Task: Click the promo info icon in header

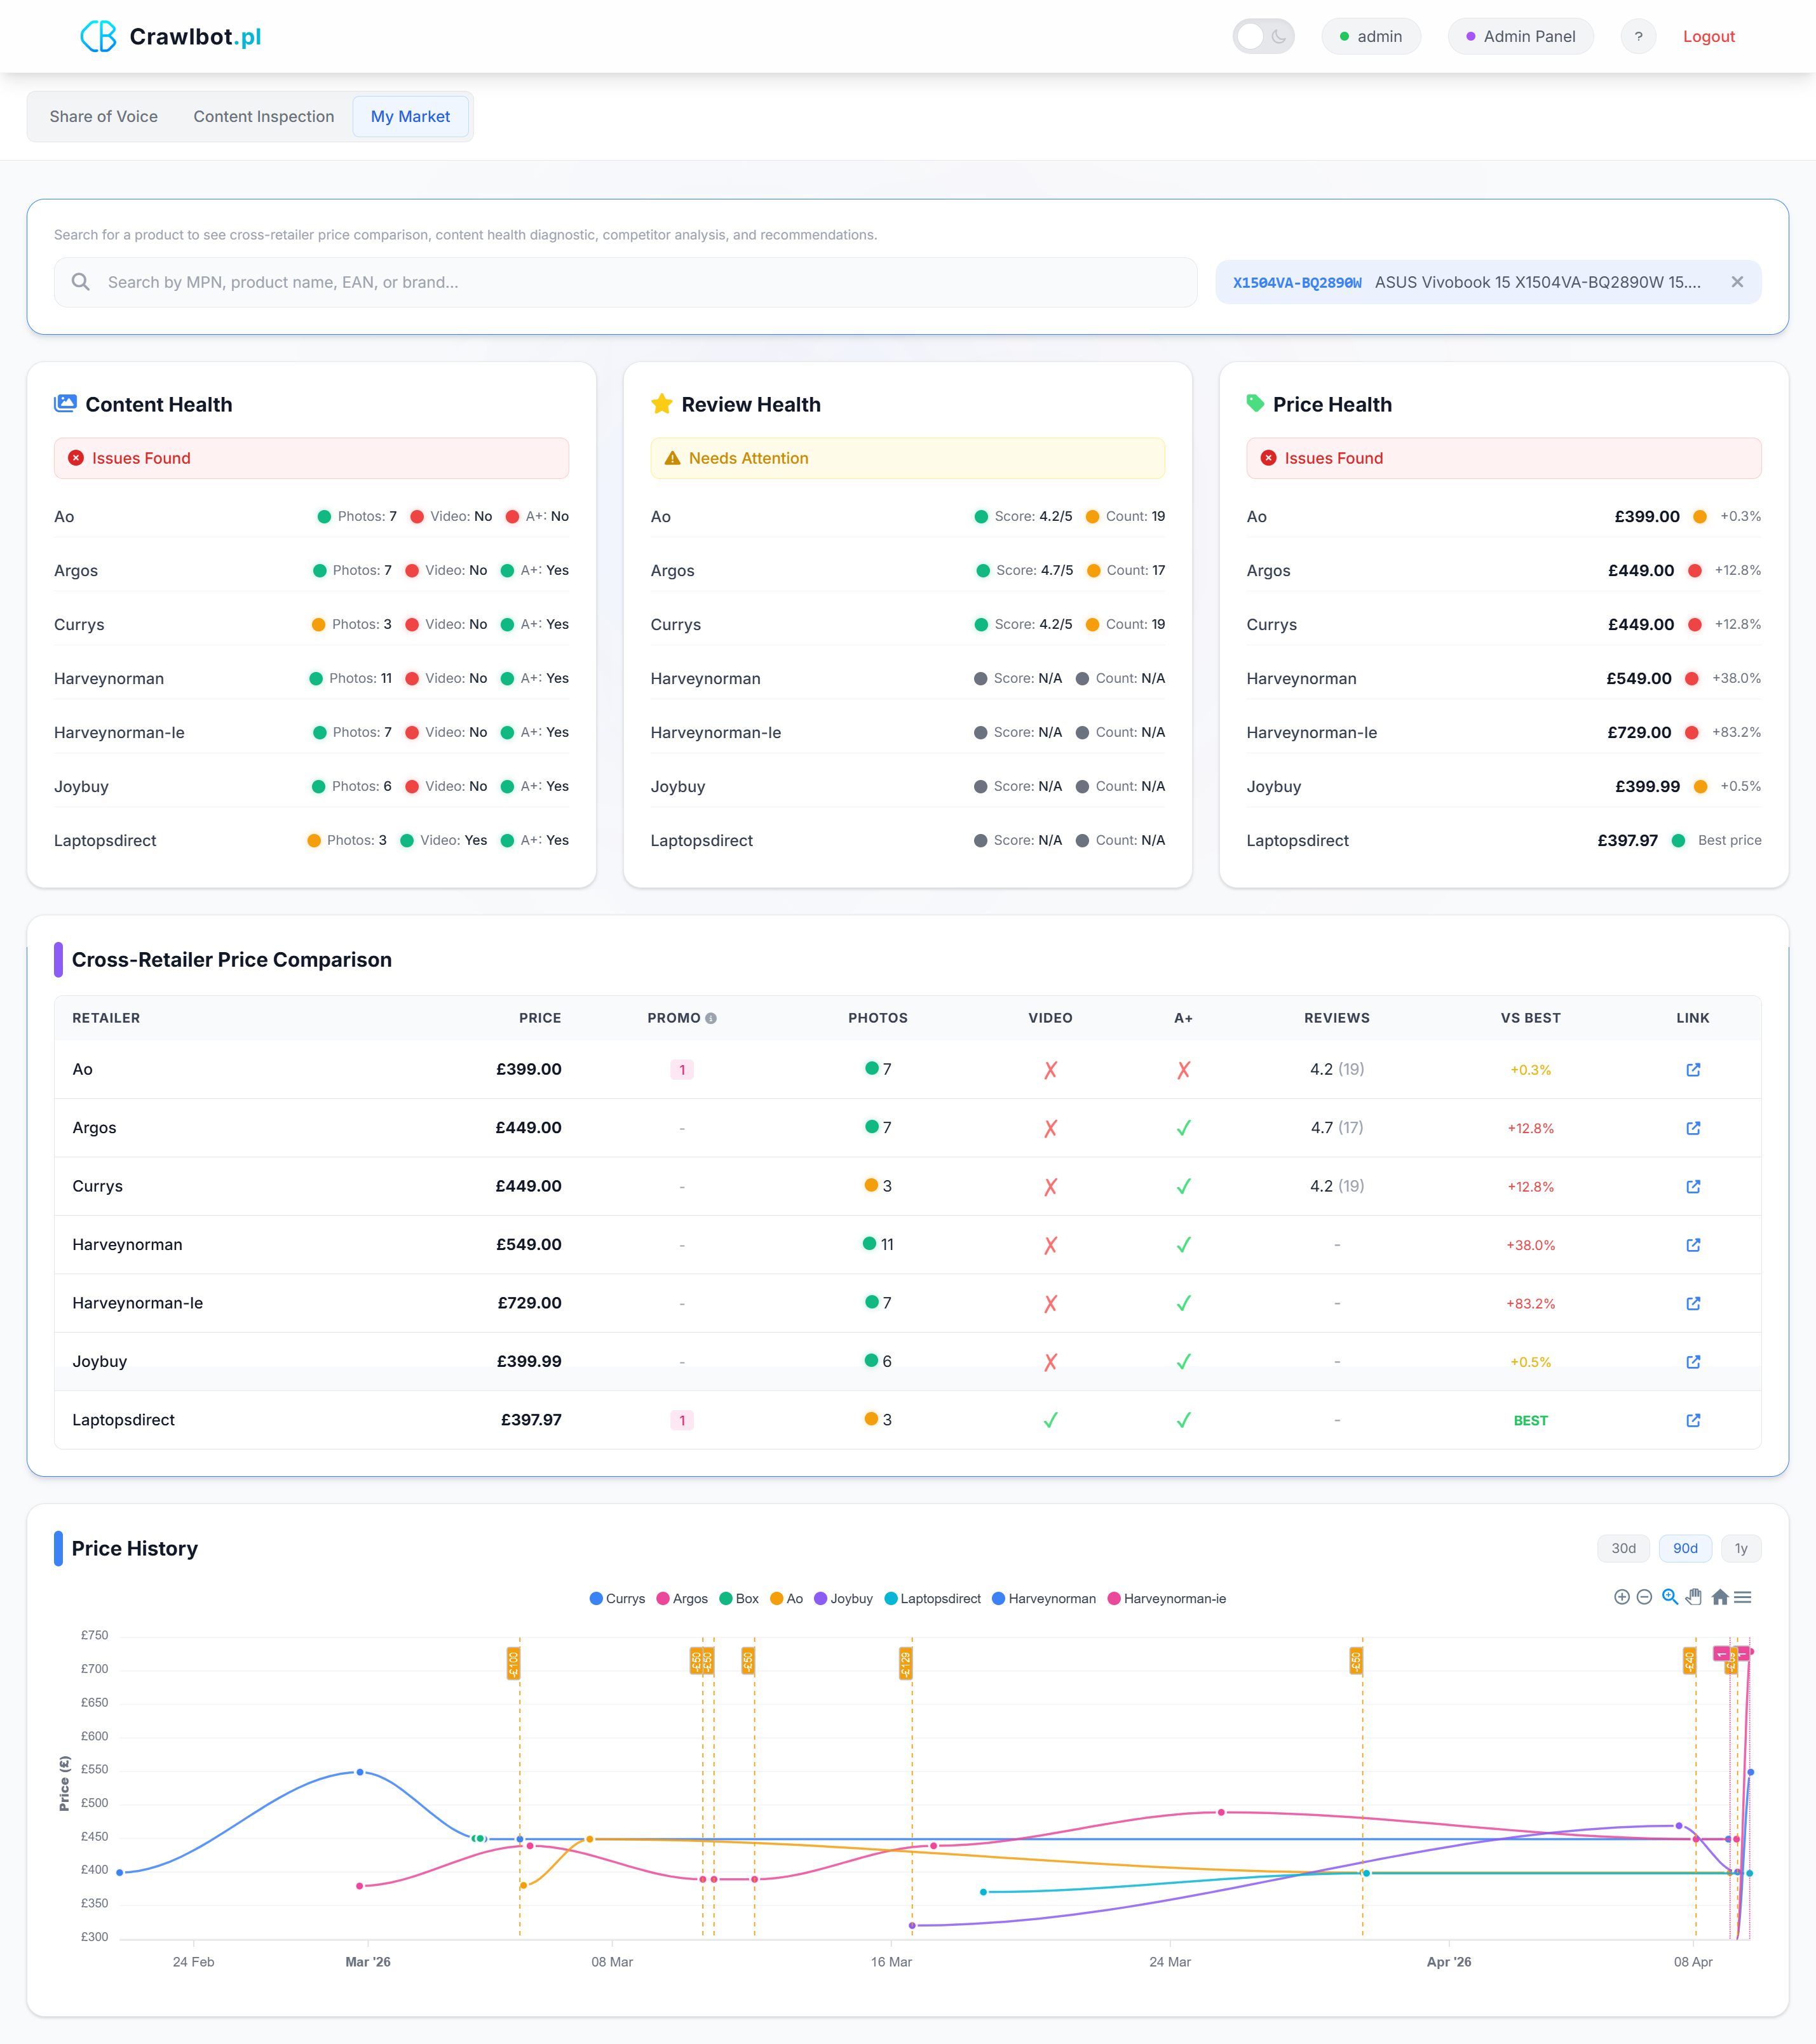Action: coord(712,1018)
